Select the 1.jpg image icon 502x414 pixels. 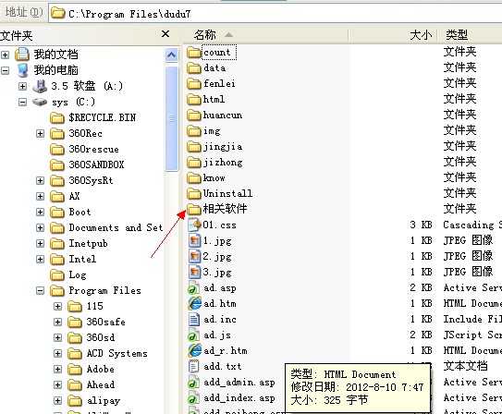(194, 240)
